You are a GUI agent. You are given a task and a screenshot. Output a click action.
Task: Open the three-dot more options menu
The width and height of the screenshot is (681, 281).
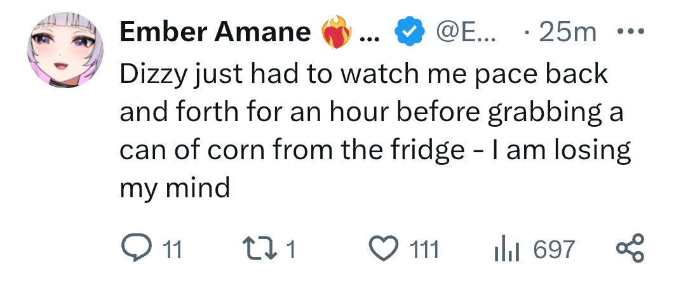[x=631, y=31]
